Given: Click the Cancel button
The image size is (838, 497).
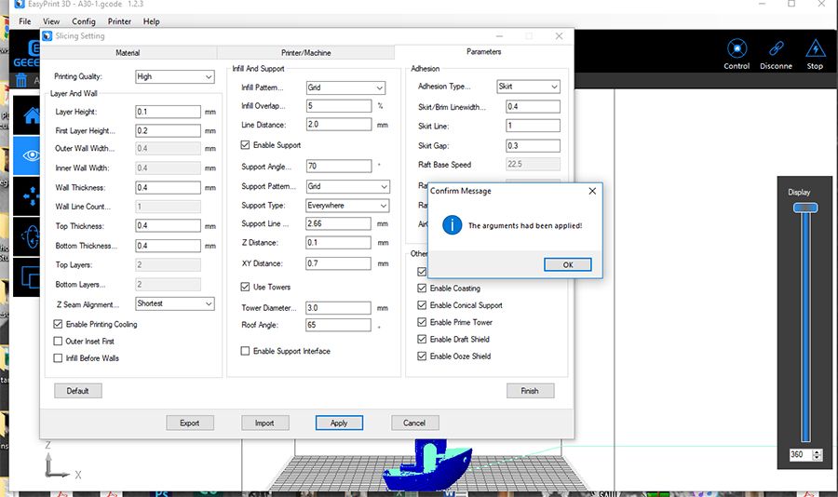Looking at the screenshot, I should (414, 423).
